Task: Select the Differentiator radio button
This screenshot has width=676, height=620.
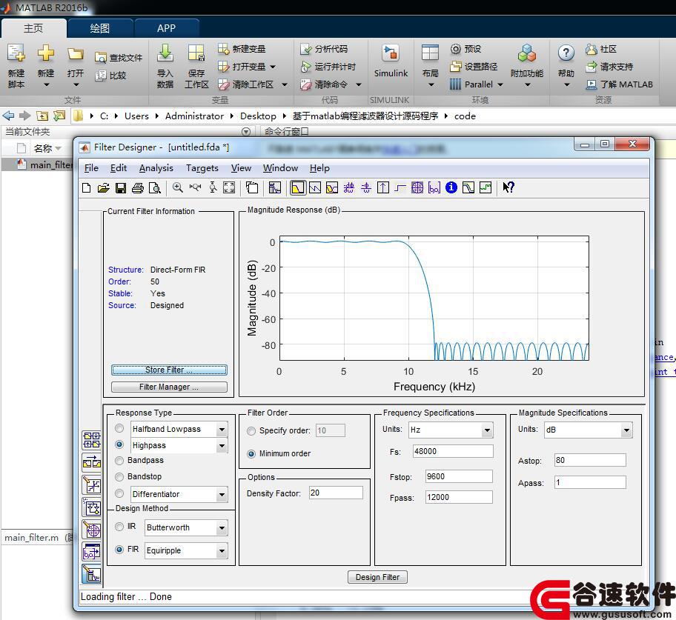Action: (119, 493)
